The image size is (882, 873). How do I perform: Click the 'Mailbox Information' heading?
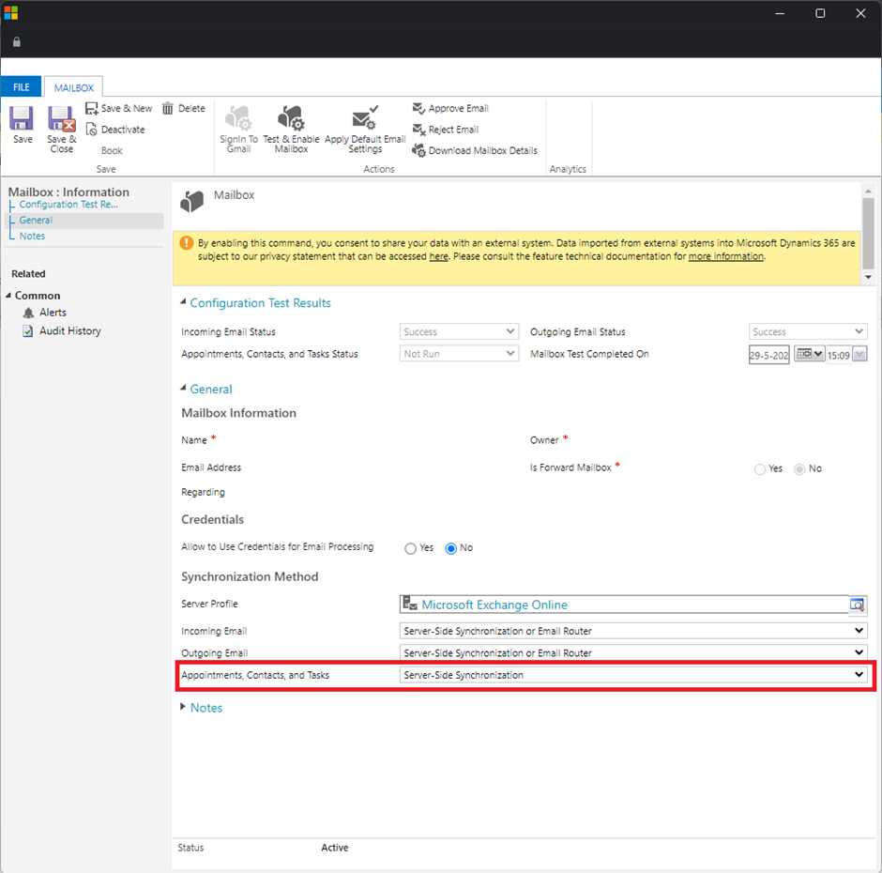(238, 413)
